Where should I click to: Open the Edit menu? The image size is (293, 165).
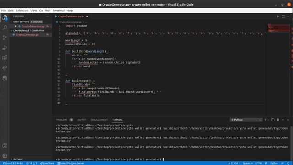(11, 11)
